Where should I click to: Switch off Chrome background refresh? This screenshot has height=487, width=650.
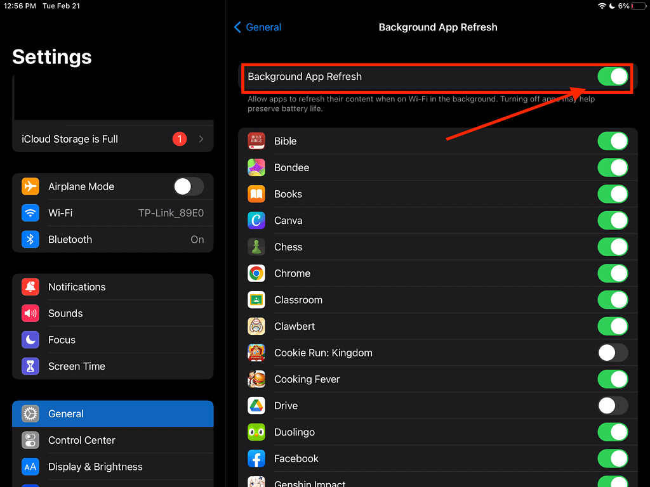[x=613, y=274]
